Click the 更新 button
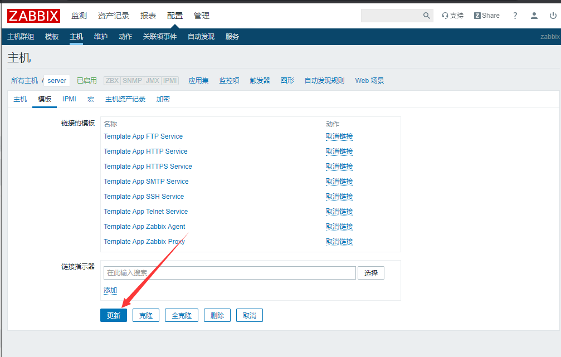Screen dimensions: 561x357 [114, 315]
